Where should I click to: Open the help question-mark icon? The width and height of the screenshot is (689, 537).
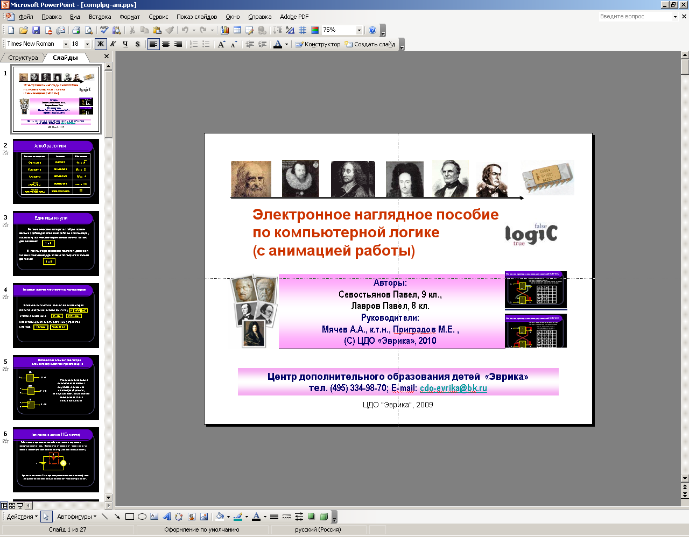[372, 30]
